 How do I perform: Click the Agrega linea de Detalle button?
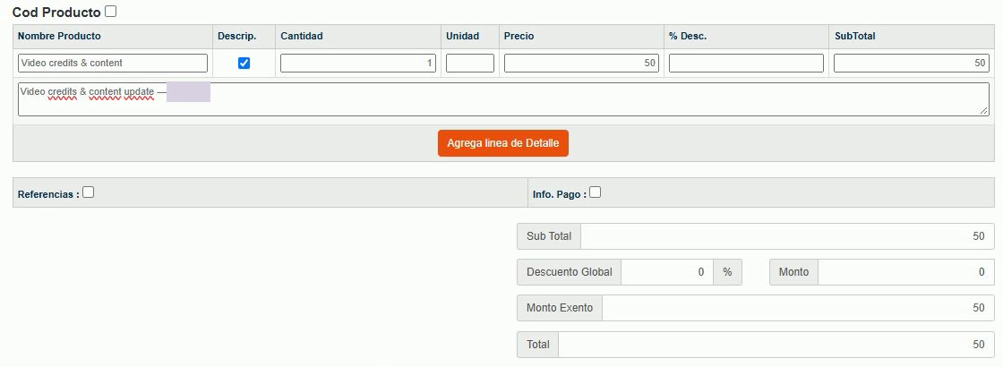502,143
